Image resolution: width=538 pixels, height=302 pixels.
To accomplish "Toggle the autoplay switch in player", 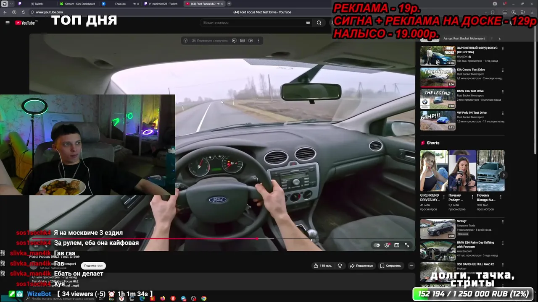I will (377, 245).
